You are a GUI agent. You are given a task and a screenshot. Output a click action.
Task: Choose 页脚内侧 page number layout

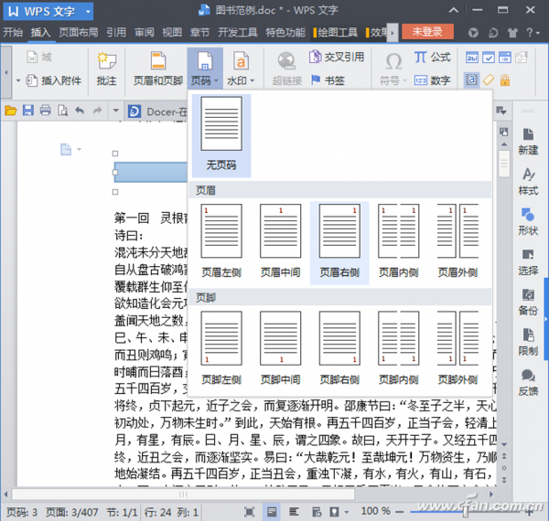[398, 348]
